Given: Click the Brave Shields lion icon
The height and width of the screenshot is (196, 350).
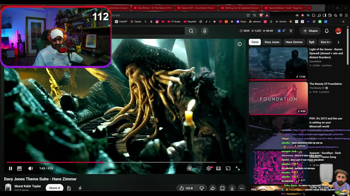Looking at the screenshot, I should click(x=261, y=15).
